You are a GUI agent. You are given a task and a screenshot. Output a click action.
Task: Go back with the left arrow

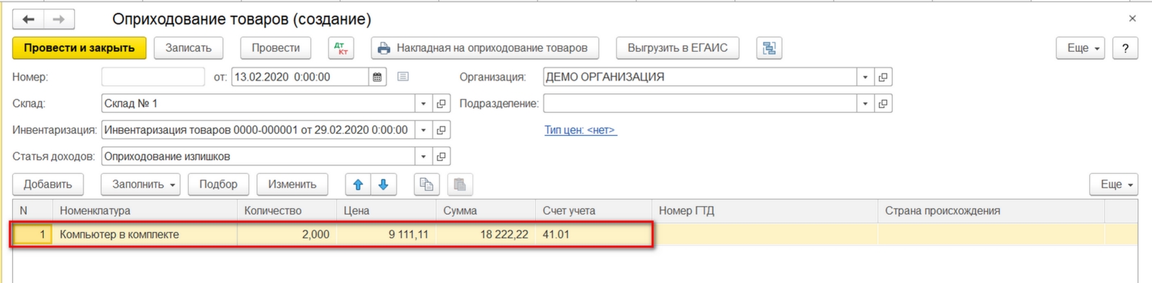[28, 19]
